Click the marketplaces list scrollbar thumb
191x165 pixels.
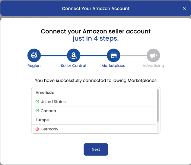(x=158, y=105)
